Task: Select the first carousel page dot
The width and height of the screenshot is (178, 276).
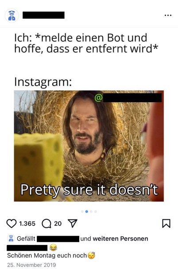Action: 82,211
